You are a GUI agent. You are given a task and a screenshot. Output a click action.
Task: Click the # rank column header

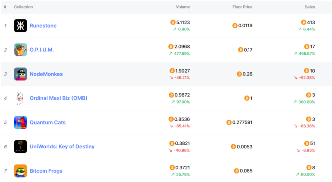tap(5, 7)
